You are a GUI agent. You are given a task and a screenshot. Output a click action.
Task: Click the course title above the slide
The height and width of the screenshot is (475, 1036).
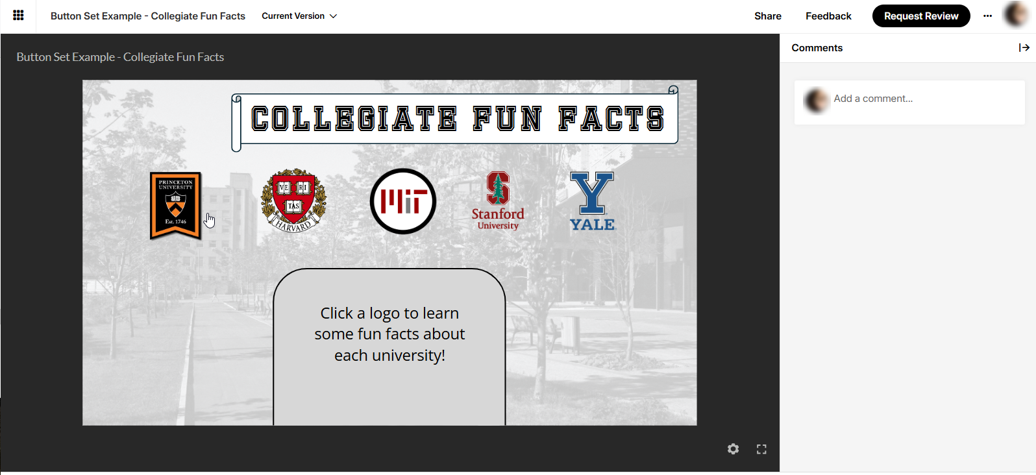(120, 57)
